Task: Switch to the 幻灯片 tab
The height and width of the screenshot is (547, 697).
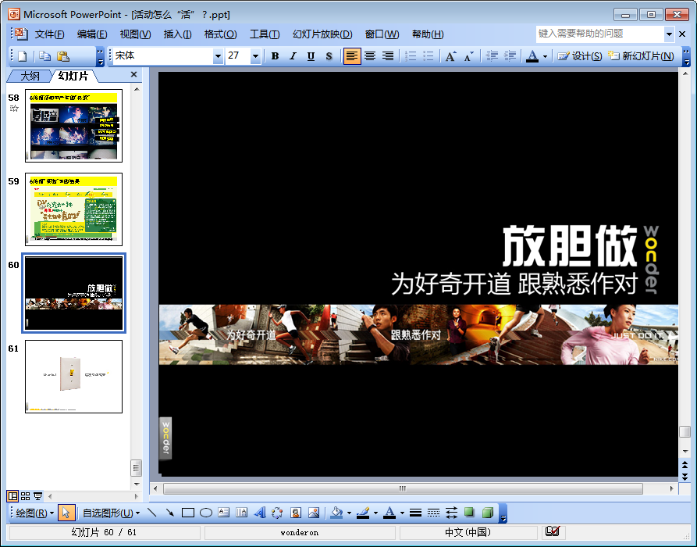Action: point(73,76)
